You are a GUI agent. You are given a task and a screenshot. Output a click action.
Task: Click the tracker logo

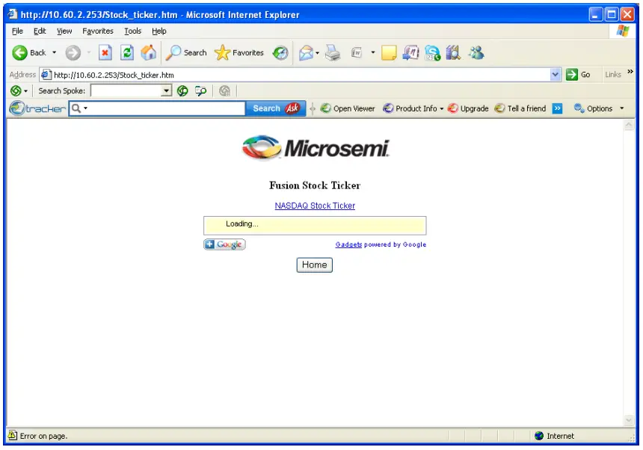[37, 108]
